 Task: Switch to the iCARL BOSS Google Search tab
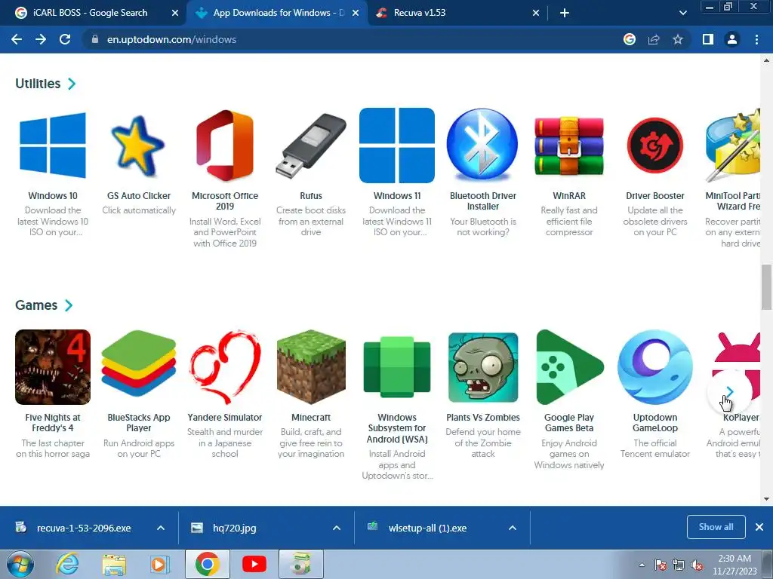tap(91, 13)
